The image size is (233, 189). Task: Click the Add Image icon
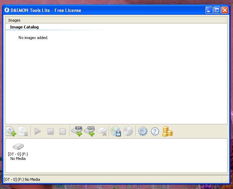(11, 131)
